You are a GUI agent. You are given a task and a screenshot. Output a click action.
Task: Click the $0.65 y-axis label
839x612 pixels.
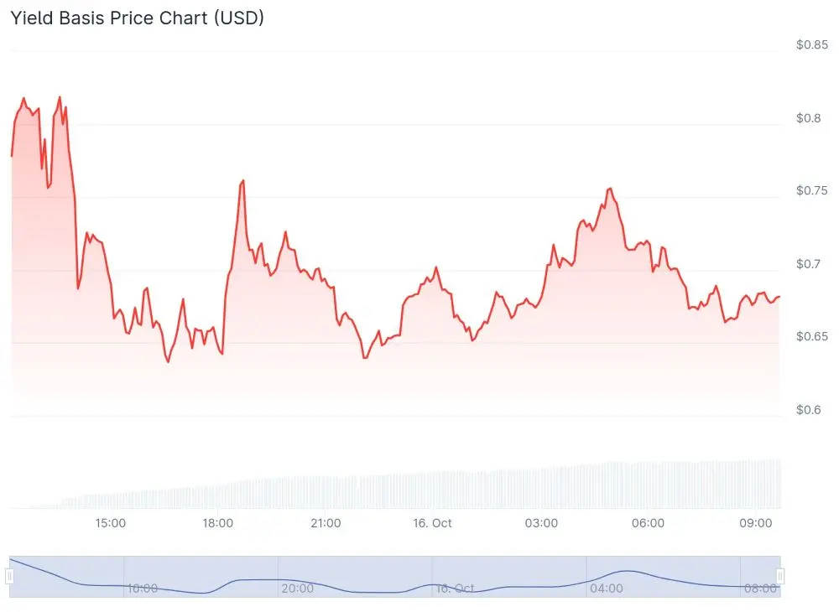(x=812, y=337)
